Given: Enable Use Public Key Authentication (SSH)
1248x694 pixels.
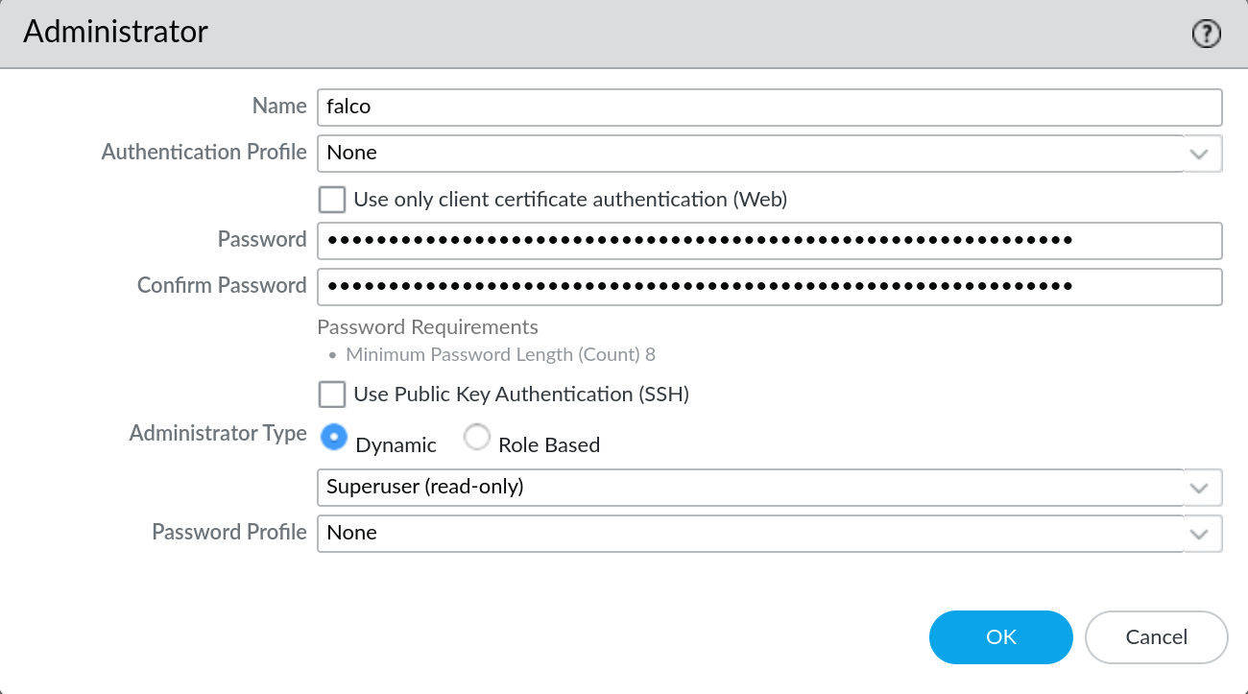Looking at the screenshot, I should [x=332, y=395].
